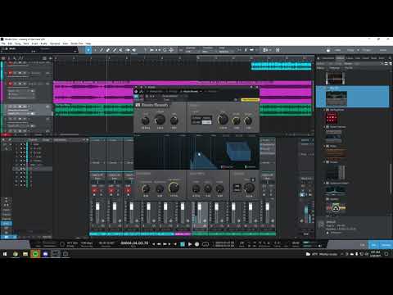Toggle the Mix lock in Room Reverb
Screen dimensions: 393x295
[253, 179]
